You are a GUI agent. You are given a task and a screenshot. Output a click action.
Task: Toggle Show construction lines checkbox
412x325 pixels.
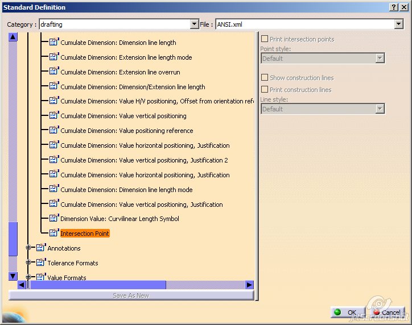point(265,77)
